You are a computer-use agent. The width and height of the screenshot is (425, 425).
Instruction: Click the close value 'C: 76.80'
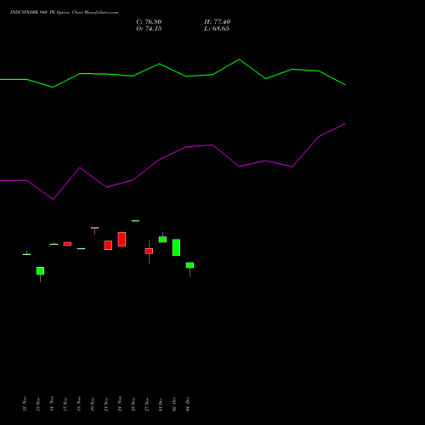click(149, 22)
